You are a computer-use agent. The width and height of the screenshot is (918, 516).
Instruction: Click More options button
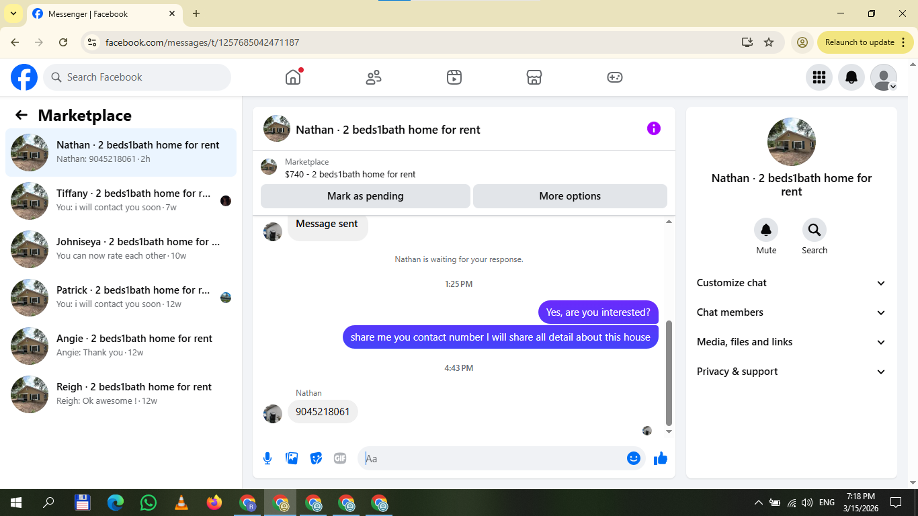[570, 196]
